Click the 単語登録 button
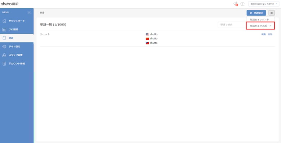Image resolution: width=281 pixels, height=143 pixels. click(x=256, y=13)
